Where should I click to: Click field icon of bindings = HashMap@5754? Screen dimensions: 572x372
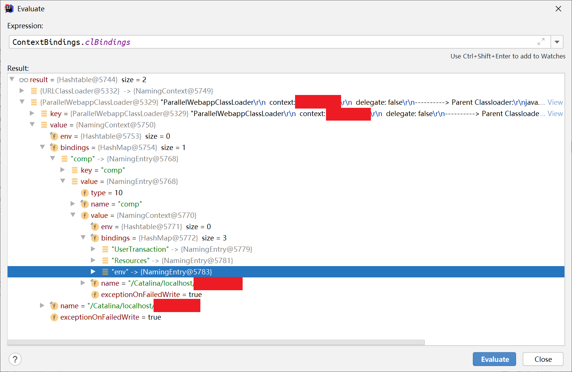(54, 147)
